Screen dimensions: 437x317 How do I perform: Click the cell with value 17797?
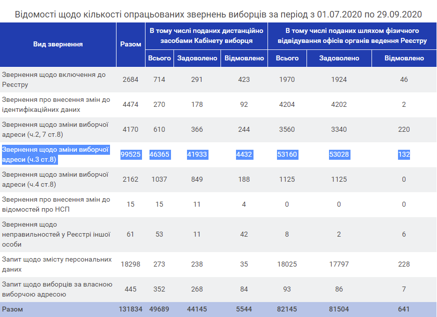(x=339, y=264)
